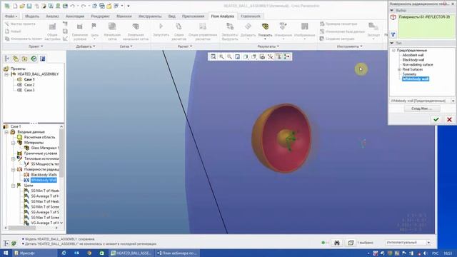This screenshot has height=257, width=457.
Task: Redo action in quick access toolbar
Action: pyautogui.click(x=84, y=6)
